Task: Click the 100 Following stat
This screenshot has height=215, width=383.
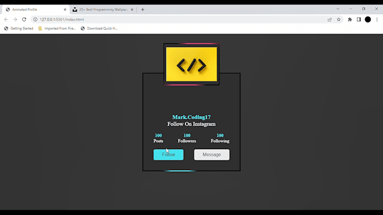Action: pyautogui.click(x=220, y=138)
